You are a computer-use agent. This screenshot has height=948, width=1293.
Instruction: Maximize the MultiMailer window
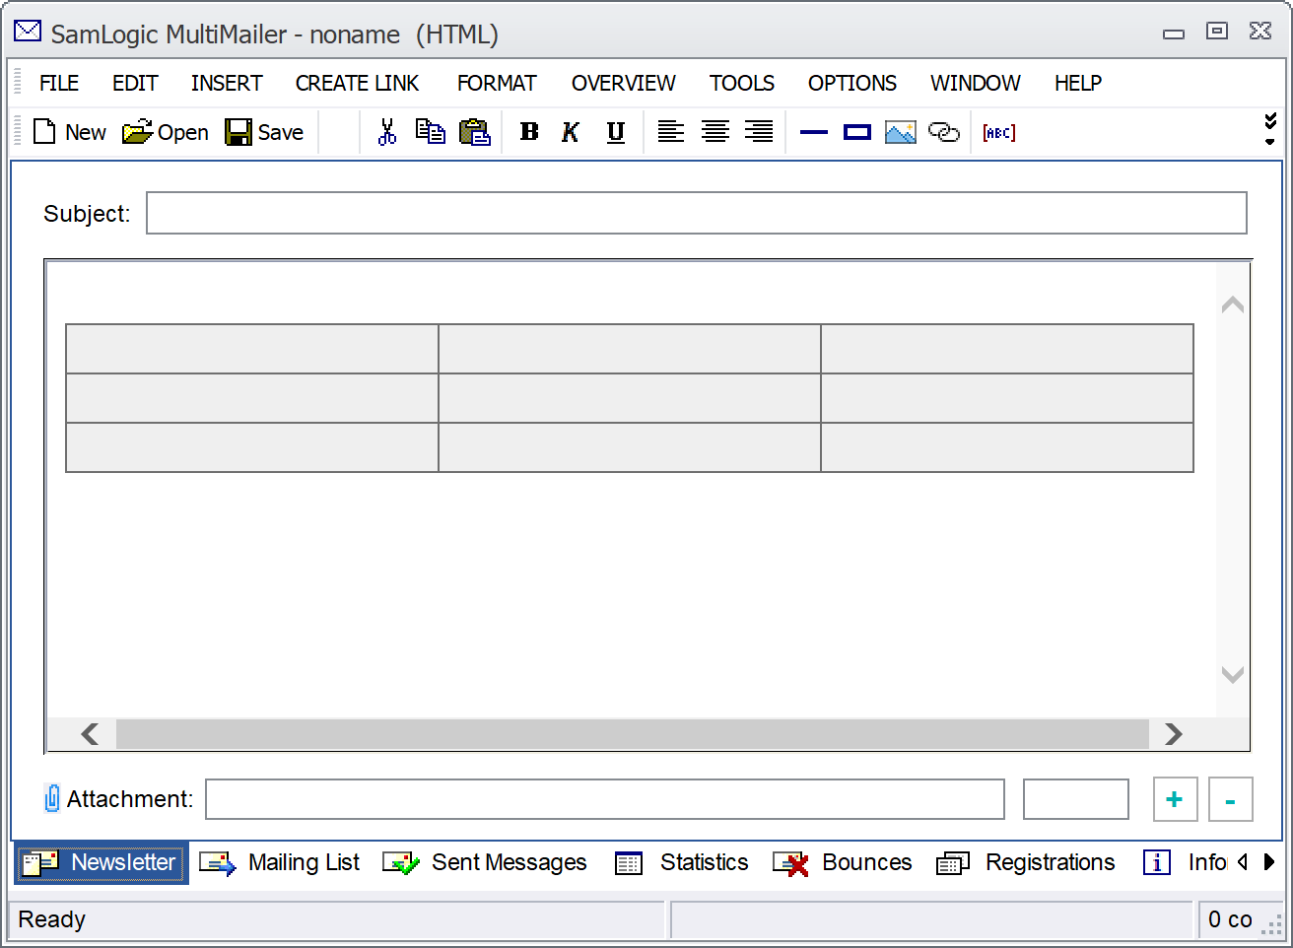(1217, 32)
